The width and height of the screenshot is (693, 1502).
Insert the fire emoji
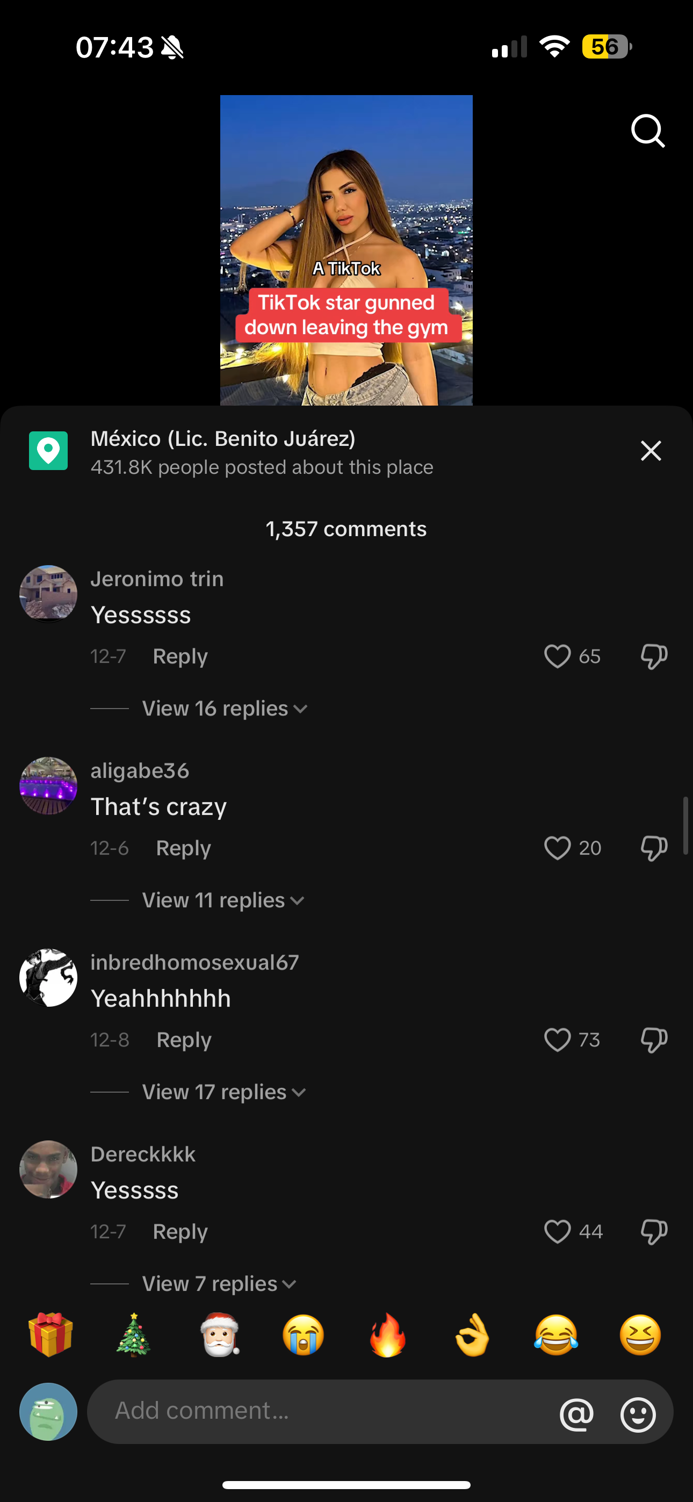pos(387,1335)
